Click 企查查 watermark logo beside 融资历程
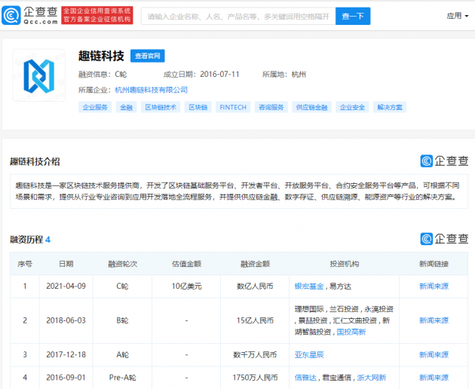 click(x=444, y=239)
